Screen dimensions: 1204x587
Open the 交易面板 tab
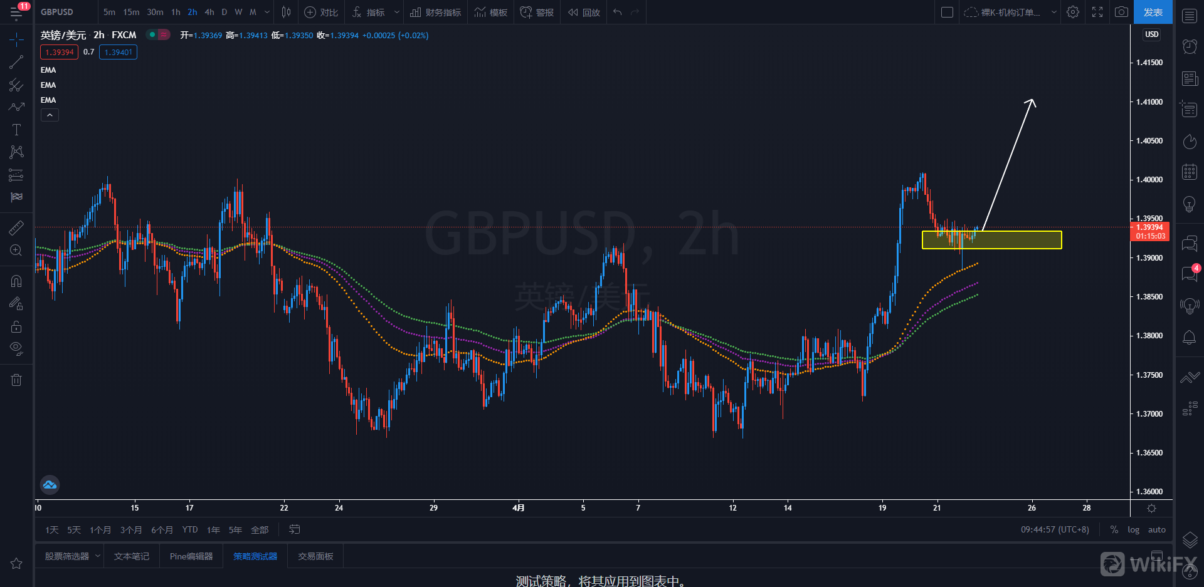coord(315,556)
